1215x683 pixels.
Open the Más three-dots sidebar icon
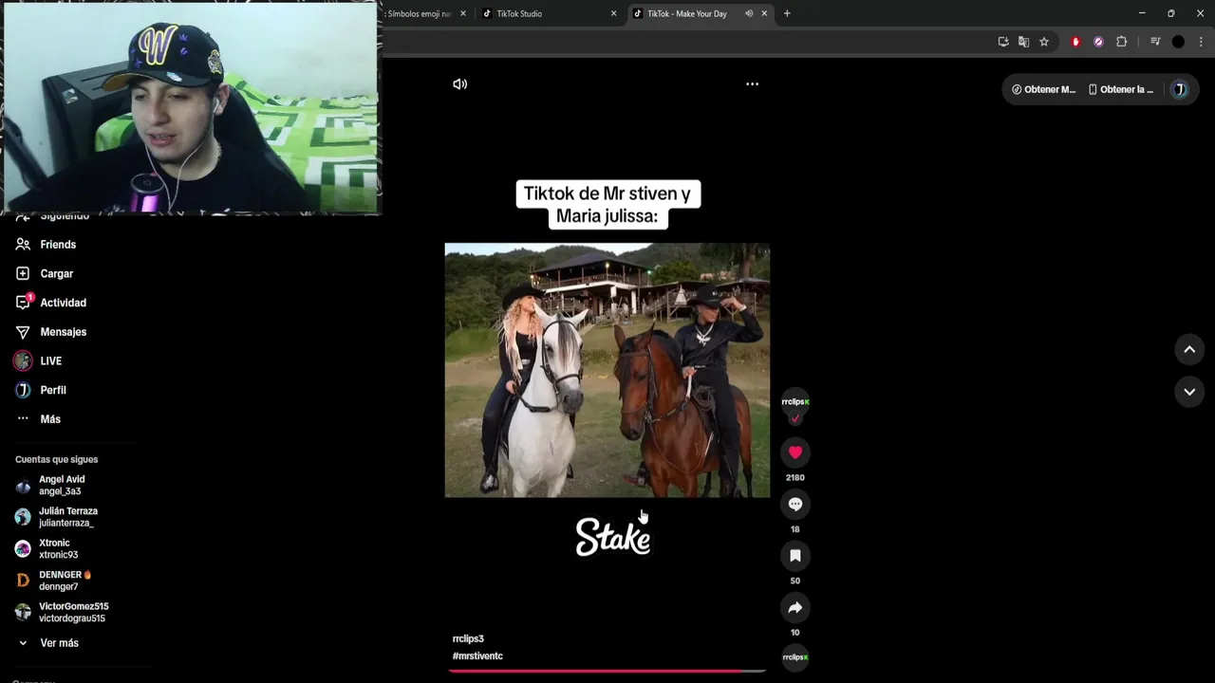tap(23, 418)
